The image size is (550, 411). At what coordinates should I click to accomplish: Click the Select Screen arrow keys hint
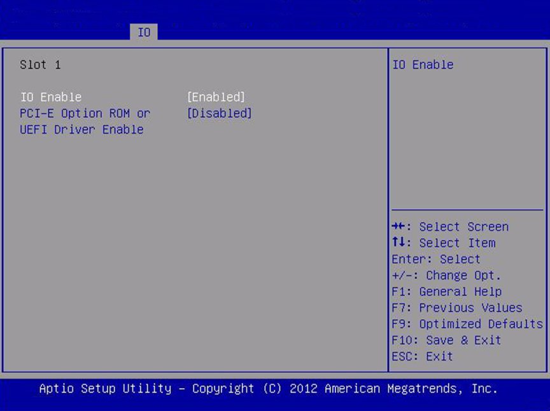point(450,227)
